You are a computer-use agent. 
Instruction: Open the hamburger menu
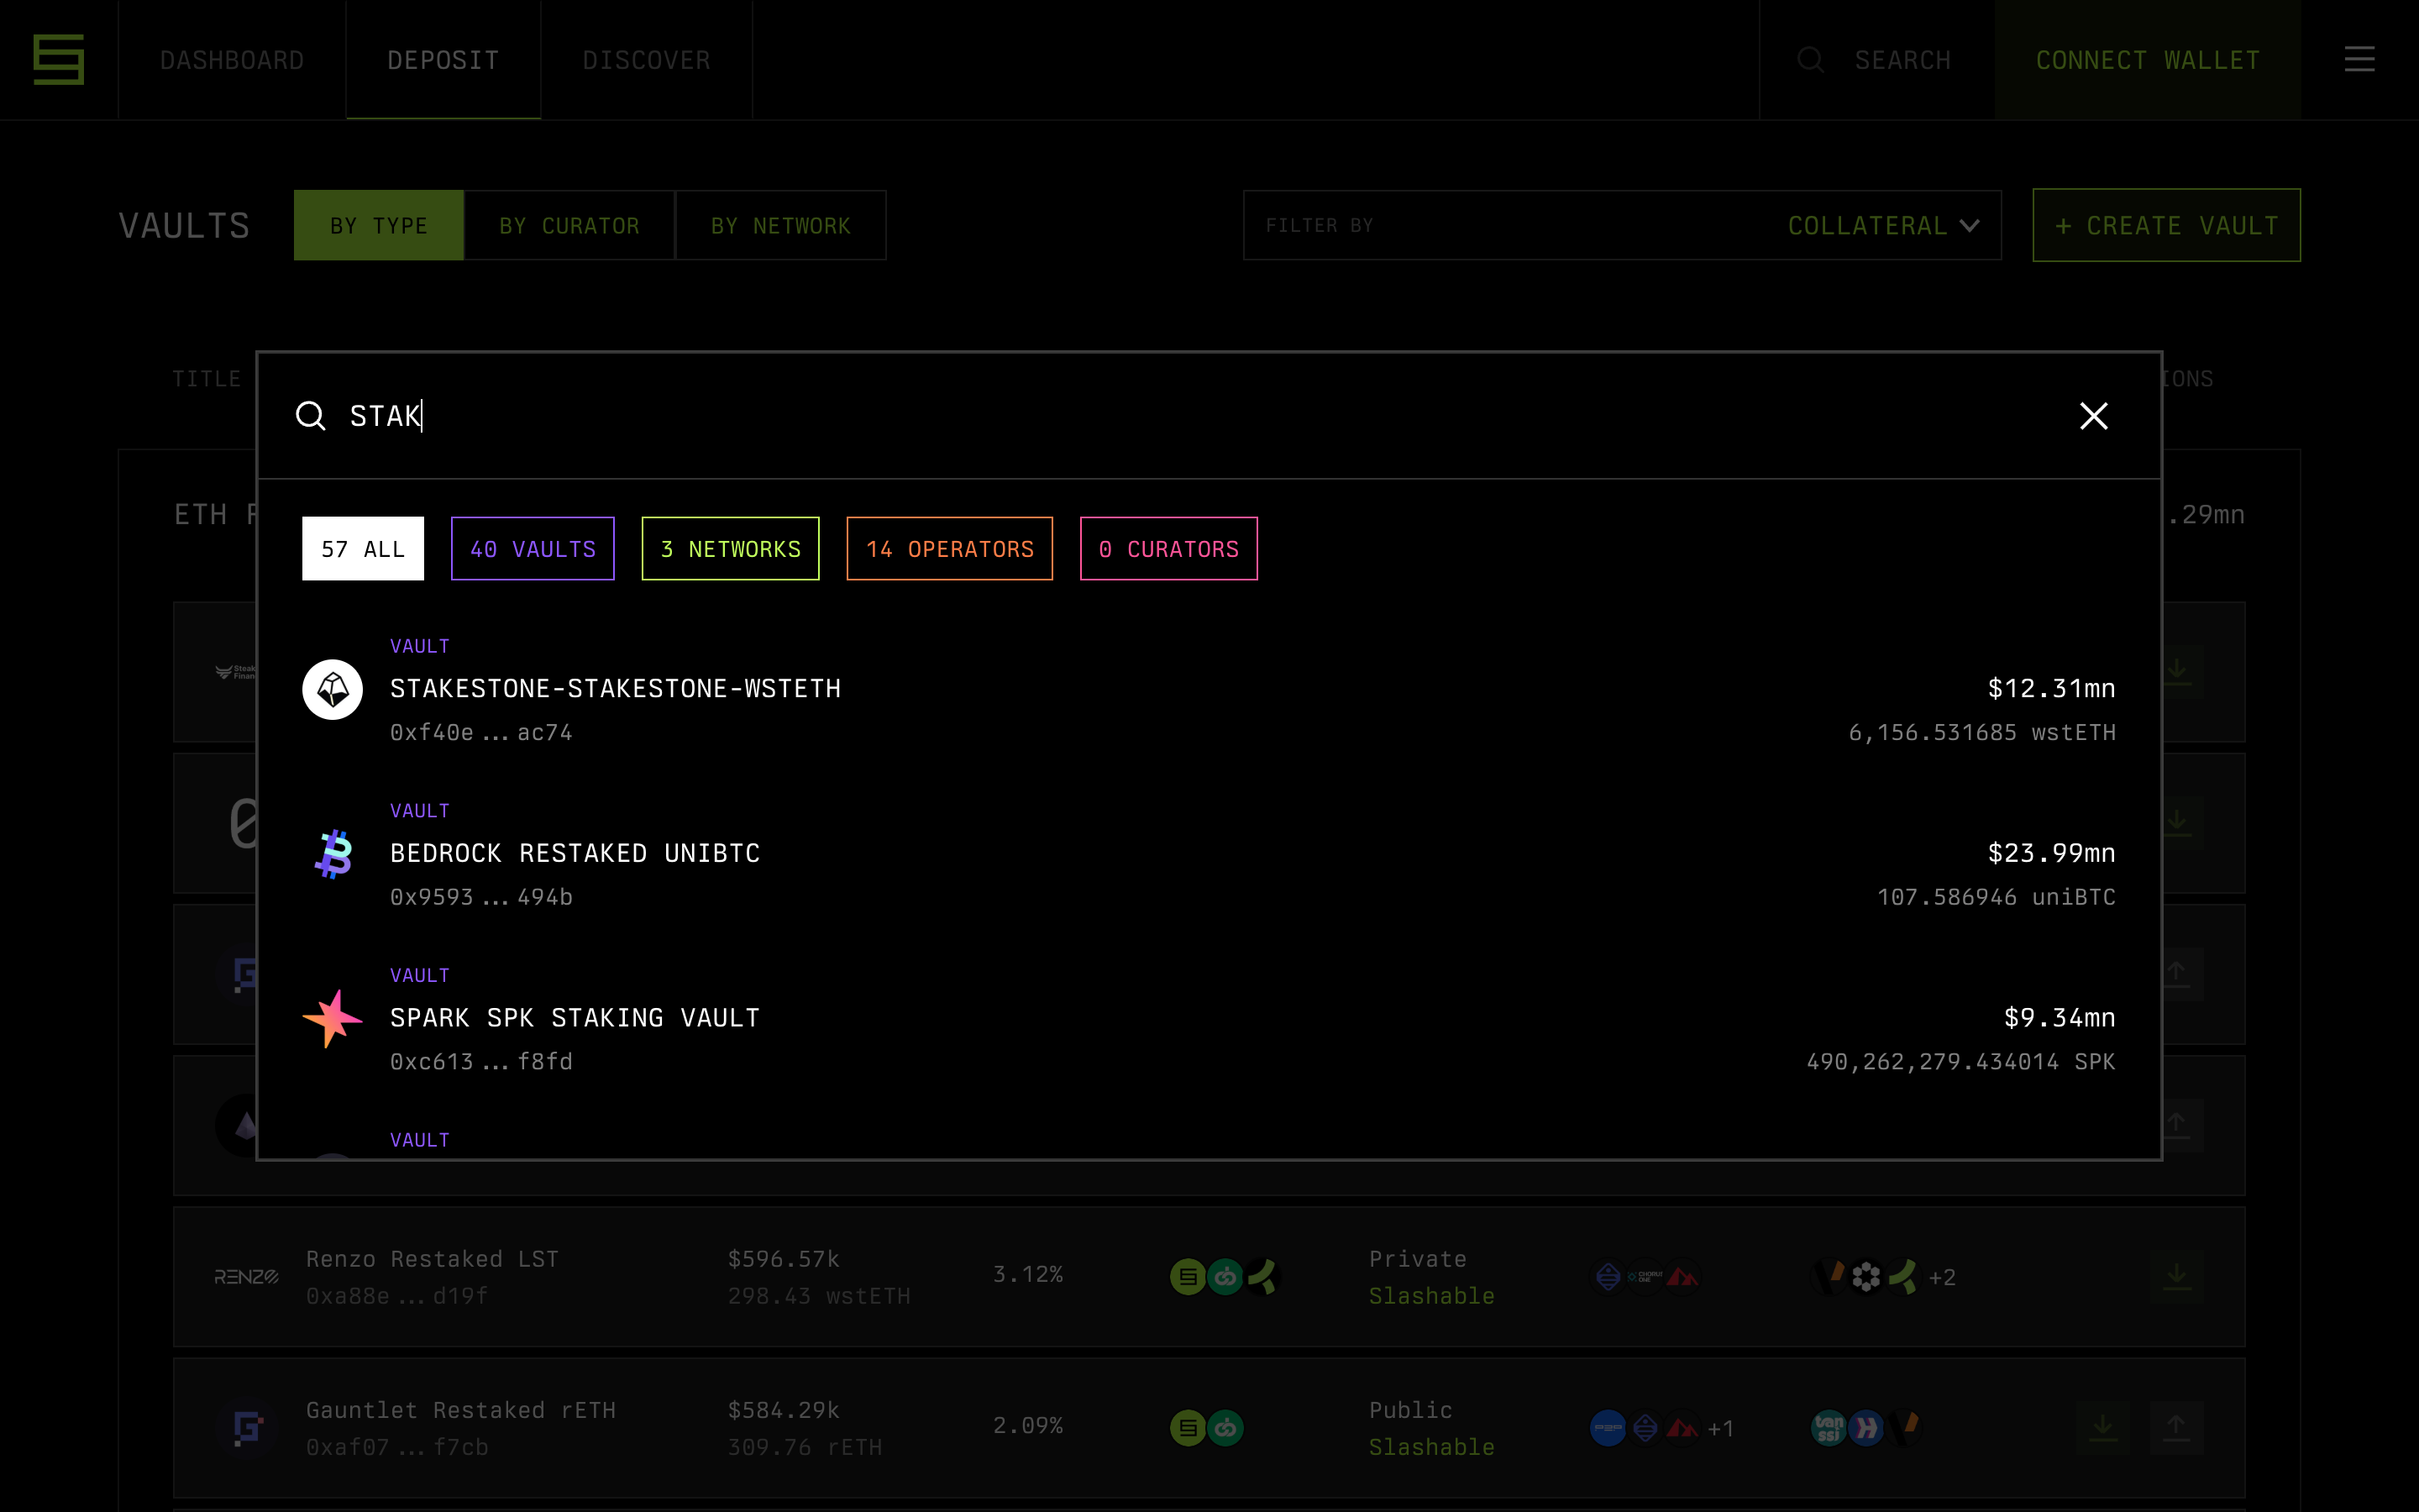pos(2359,60)
